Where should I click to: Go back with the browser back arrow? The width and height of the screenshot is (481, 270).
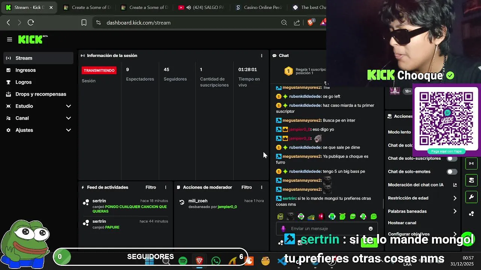(x=8, y=22)
